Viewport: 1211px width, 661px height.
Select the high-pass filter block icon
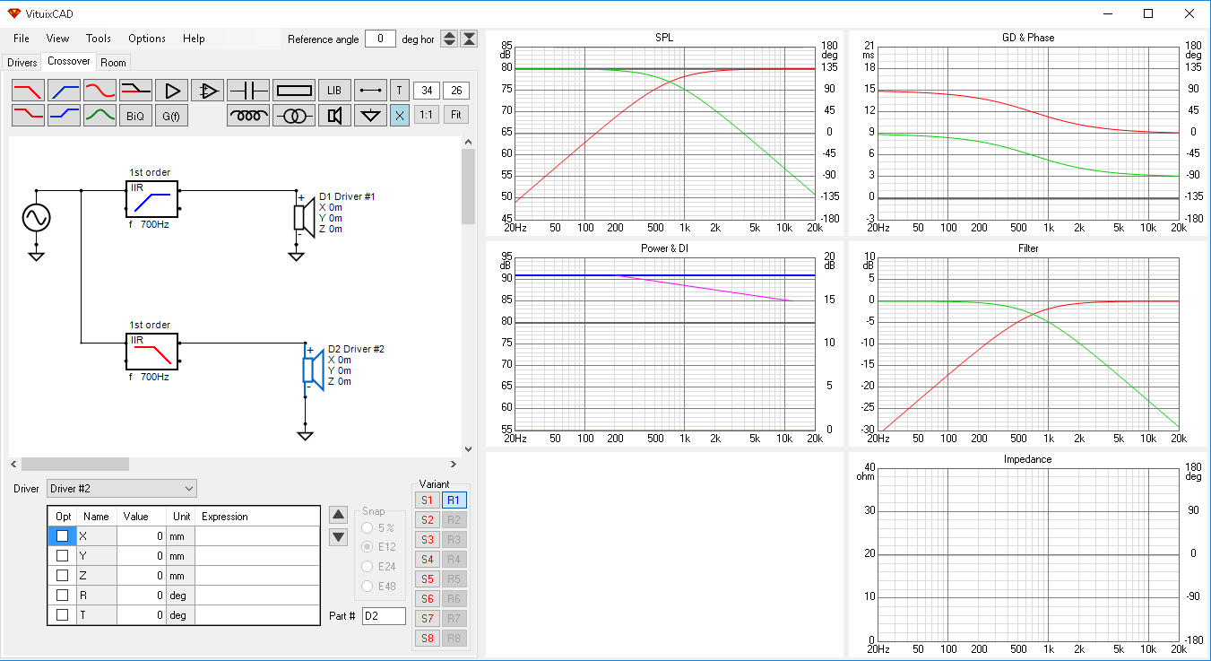(x=64, y=91)
